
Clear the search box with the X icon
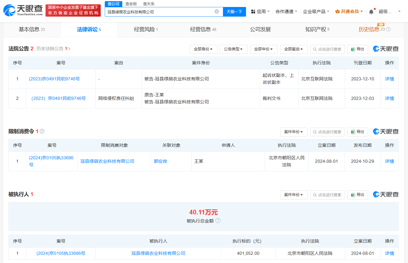(217, 12)
